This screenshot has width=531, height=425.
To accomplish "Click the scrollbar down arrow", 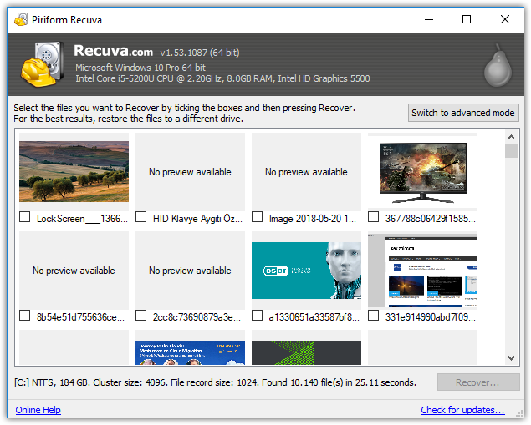I will [512, 357].
